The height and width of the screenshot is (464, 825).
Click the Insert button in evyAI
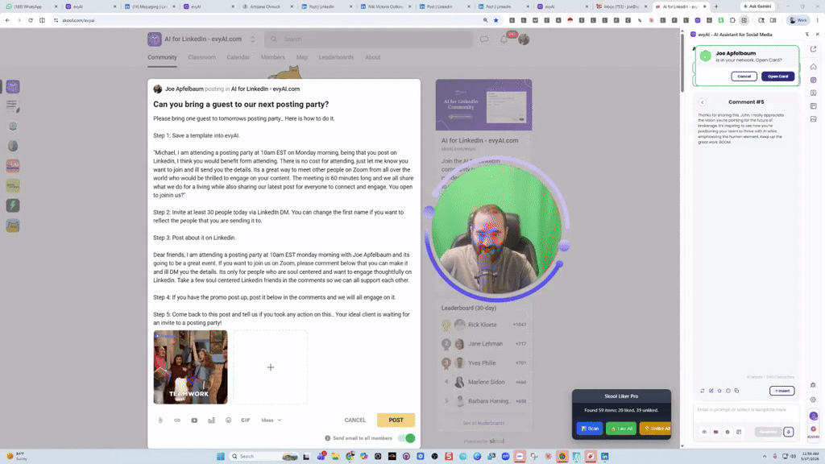pos(781,391)
